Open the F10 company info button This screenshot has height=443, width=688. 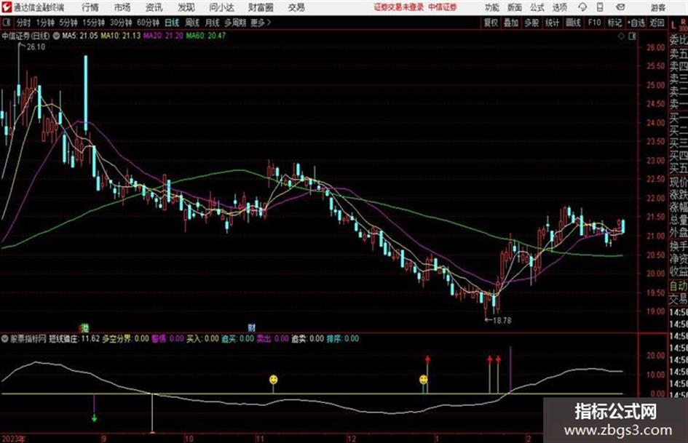pyautogui.click(x=594, y=23)
